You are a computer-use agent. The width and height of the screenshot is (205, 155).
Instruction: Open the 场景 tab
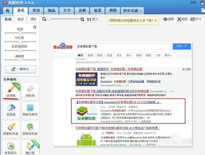[x=98, y=11]
